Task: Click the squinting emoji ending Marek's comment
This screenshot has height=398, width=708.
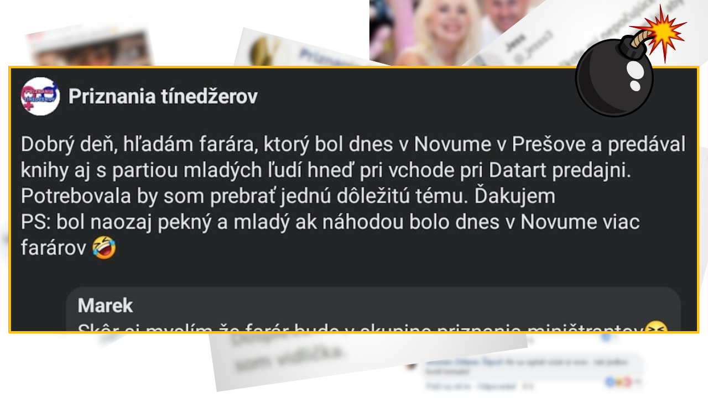Action: [656, 328]
